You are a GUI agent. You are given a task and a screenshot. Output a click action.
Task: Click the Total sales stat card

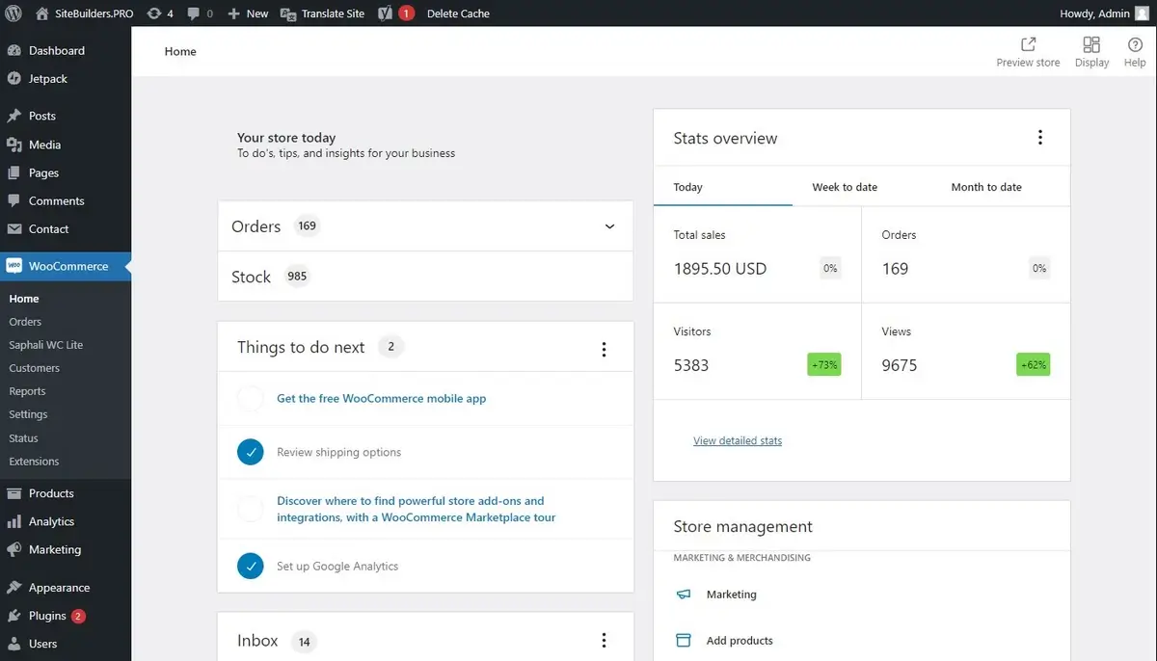tap(757, 254)
